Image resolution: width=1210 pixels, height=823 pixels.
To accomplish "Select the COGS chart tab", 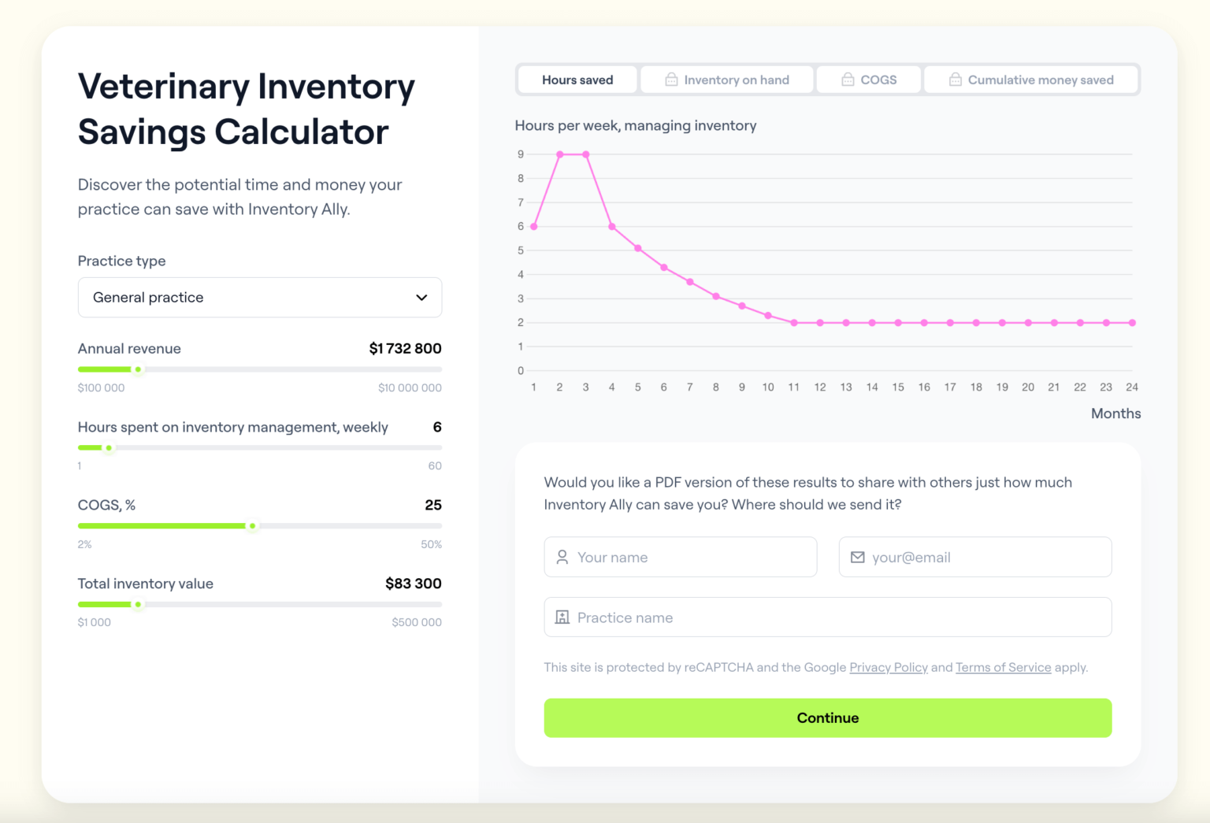I will (869, 79).
